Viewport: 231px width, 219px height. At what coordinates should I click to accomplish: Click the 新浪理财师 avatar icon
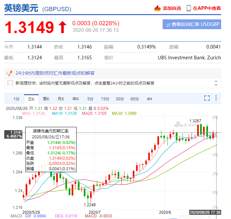pos(10,83)
